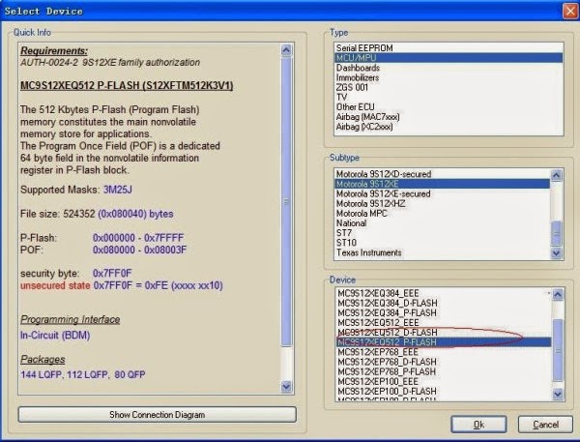Screen dimensions: 580x442
Task: Choose Immobilizers in the Type list
Action: pyautogui.click(x=449, y=77)
